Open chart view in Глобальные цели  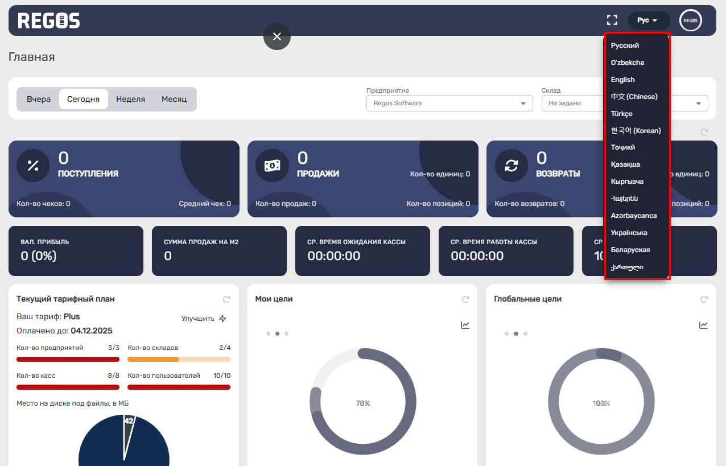pos(703,325)
